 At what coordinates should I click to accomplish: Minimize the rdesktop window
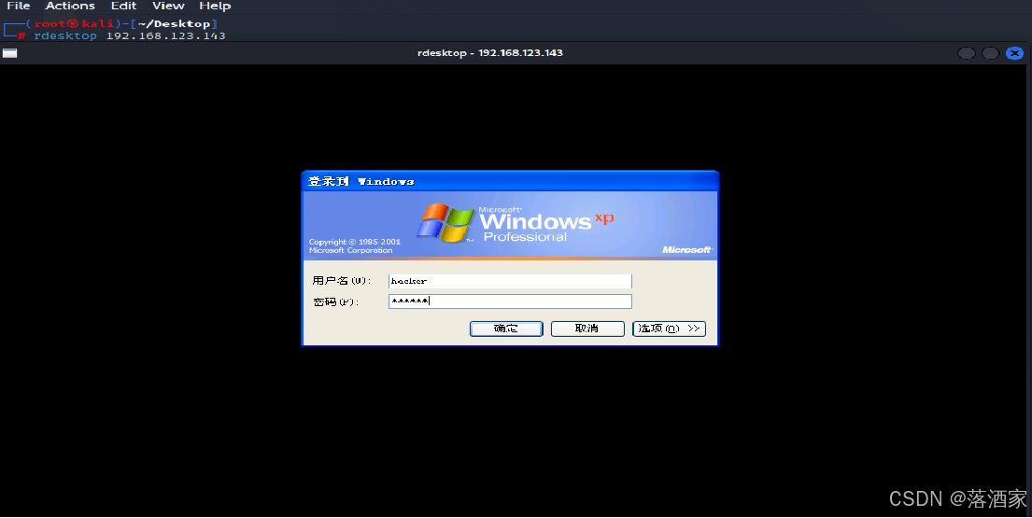coord(967,53)
